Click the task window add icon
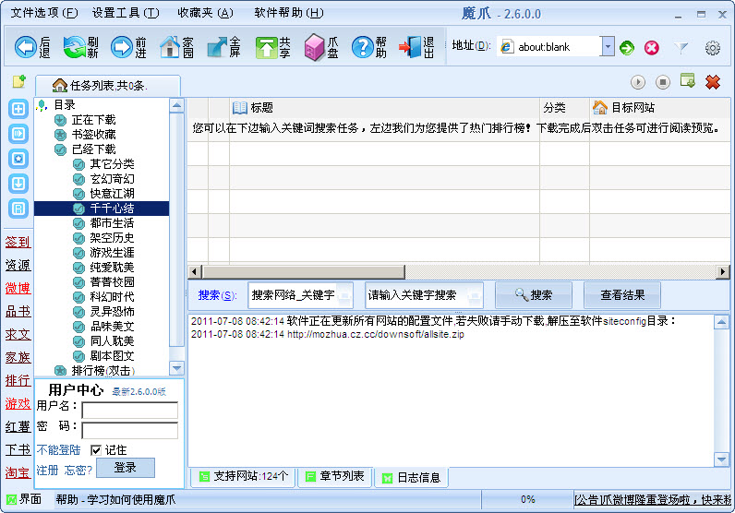The width and height of the screenshot is (735, 513). 688,81
